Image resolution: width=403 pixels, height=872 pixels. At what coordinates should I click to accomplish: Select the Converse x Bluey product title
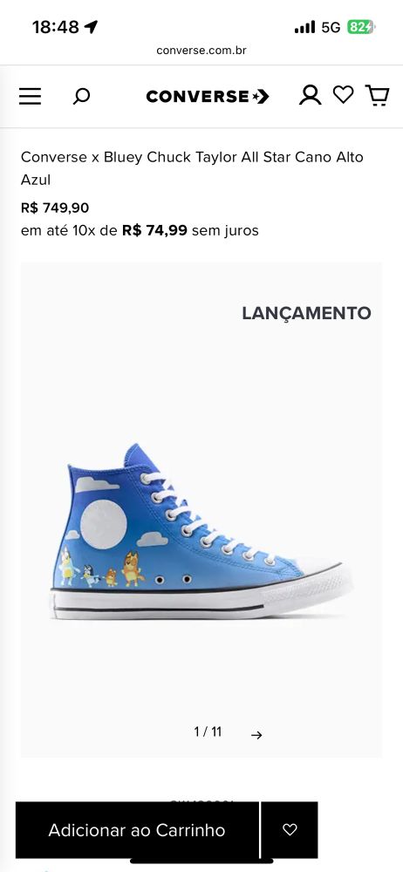click(x=192, y=168)
